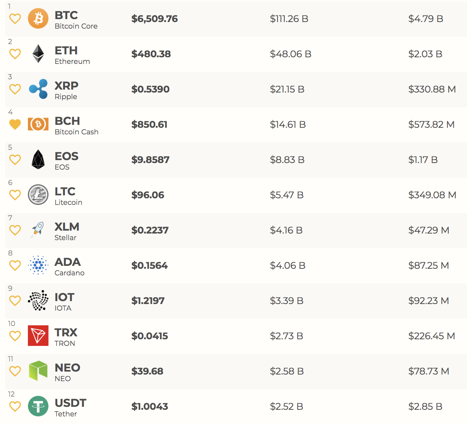Select the green NEO logo
The image size is (467, 423).
coord(38,371)
